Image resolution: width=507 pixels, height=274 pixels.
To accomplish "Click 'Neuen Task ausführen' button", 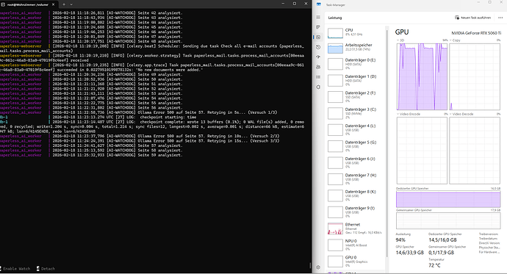I will 472,18.
